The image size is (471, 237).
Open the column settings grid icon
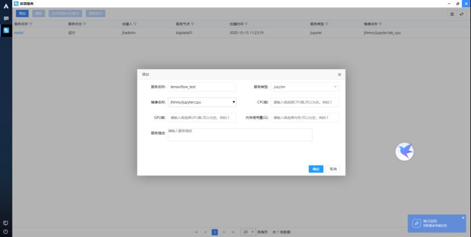(452, 14)
